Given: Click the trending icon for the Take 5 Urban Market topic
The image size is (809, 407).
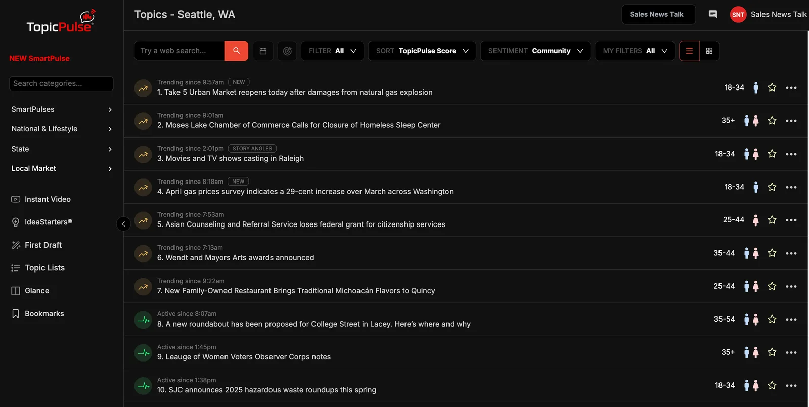Looking at the screenshot, I should tap(143, 88).
